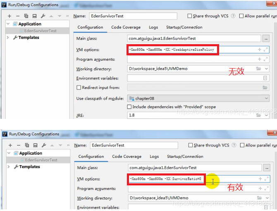
Task: Expand the Templates tree node in upper dialog
Action: 8,38
